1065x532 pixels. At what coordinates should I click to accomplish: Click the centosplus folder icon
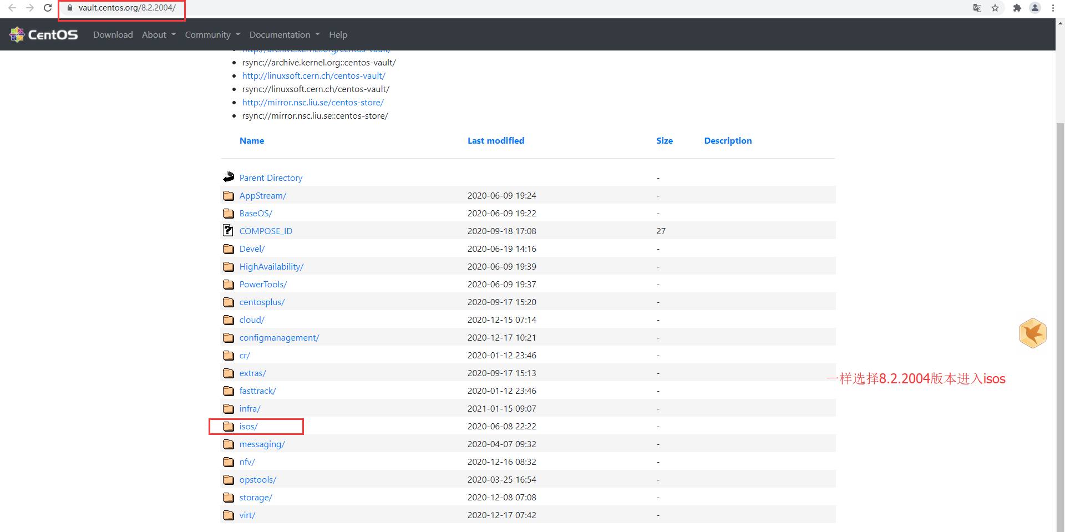pos(229,302)
